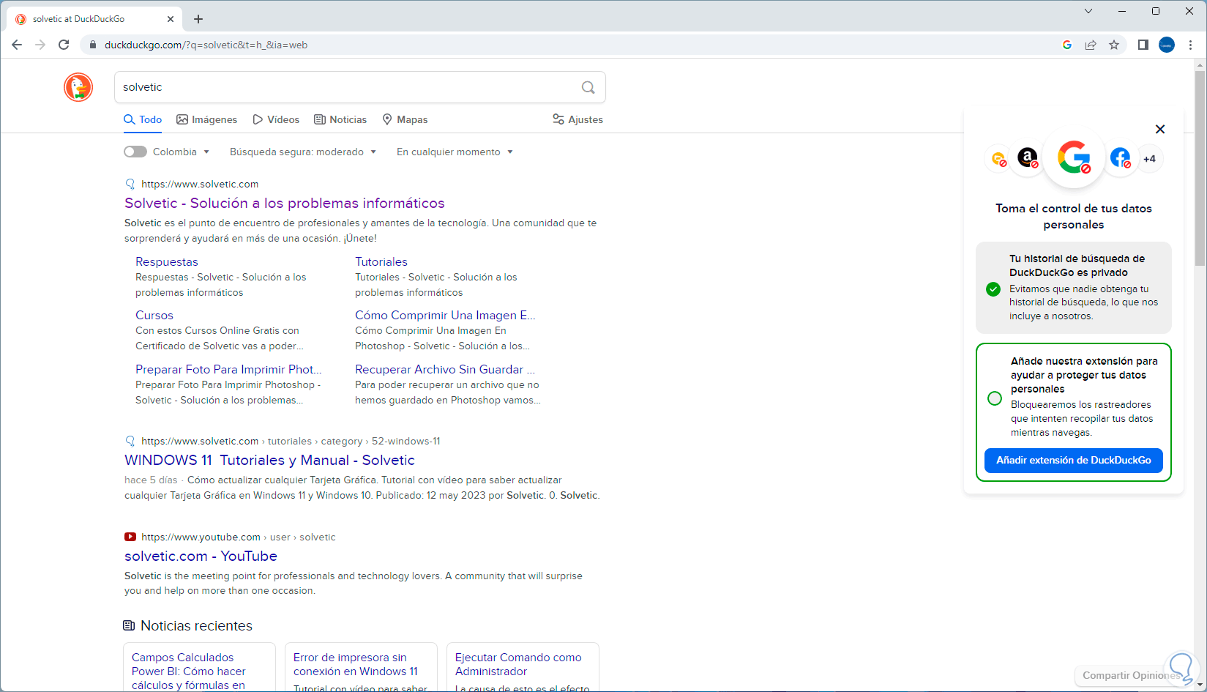The height and width of the screenshot is (692, 1207).
Task: Open the Colombia region dropdown
Action: point(181,152)
